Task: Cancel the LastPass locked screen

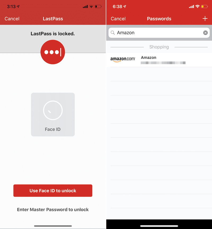Action: [12, 19]
